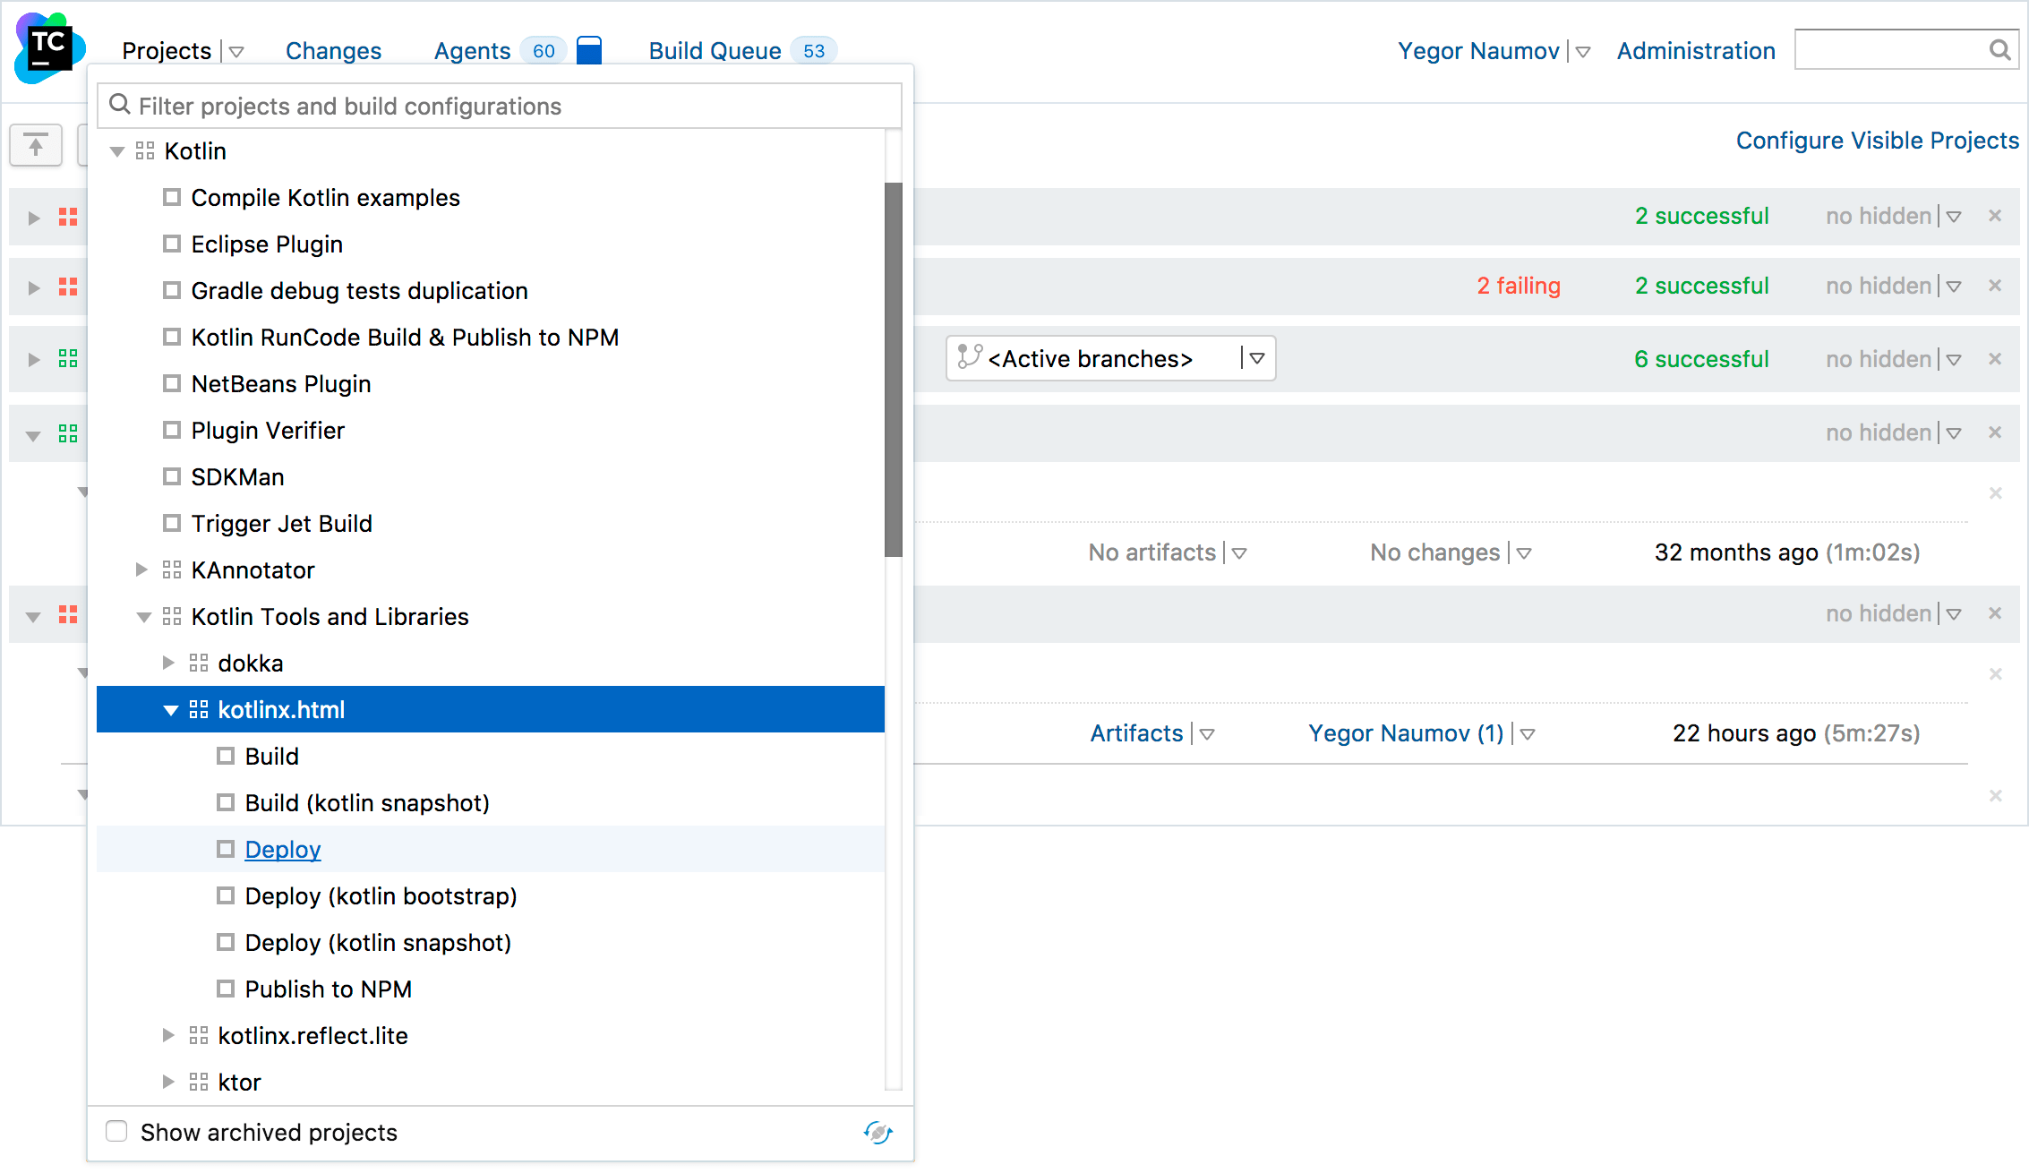Viewport: 2029px width, 1173px height.
Task: Collapse the kotlinx.html project node
Action: (170, 709)
